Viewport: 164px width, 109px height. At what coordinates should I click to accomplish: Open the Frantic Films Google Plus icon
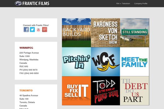point(45,29)
